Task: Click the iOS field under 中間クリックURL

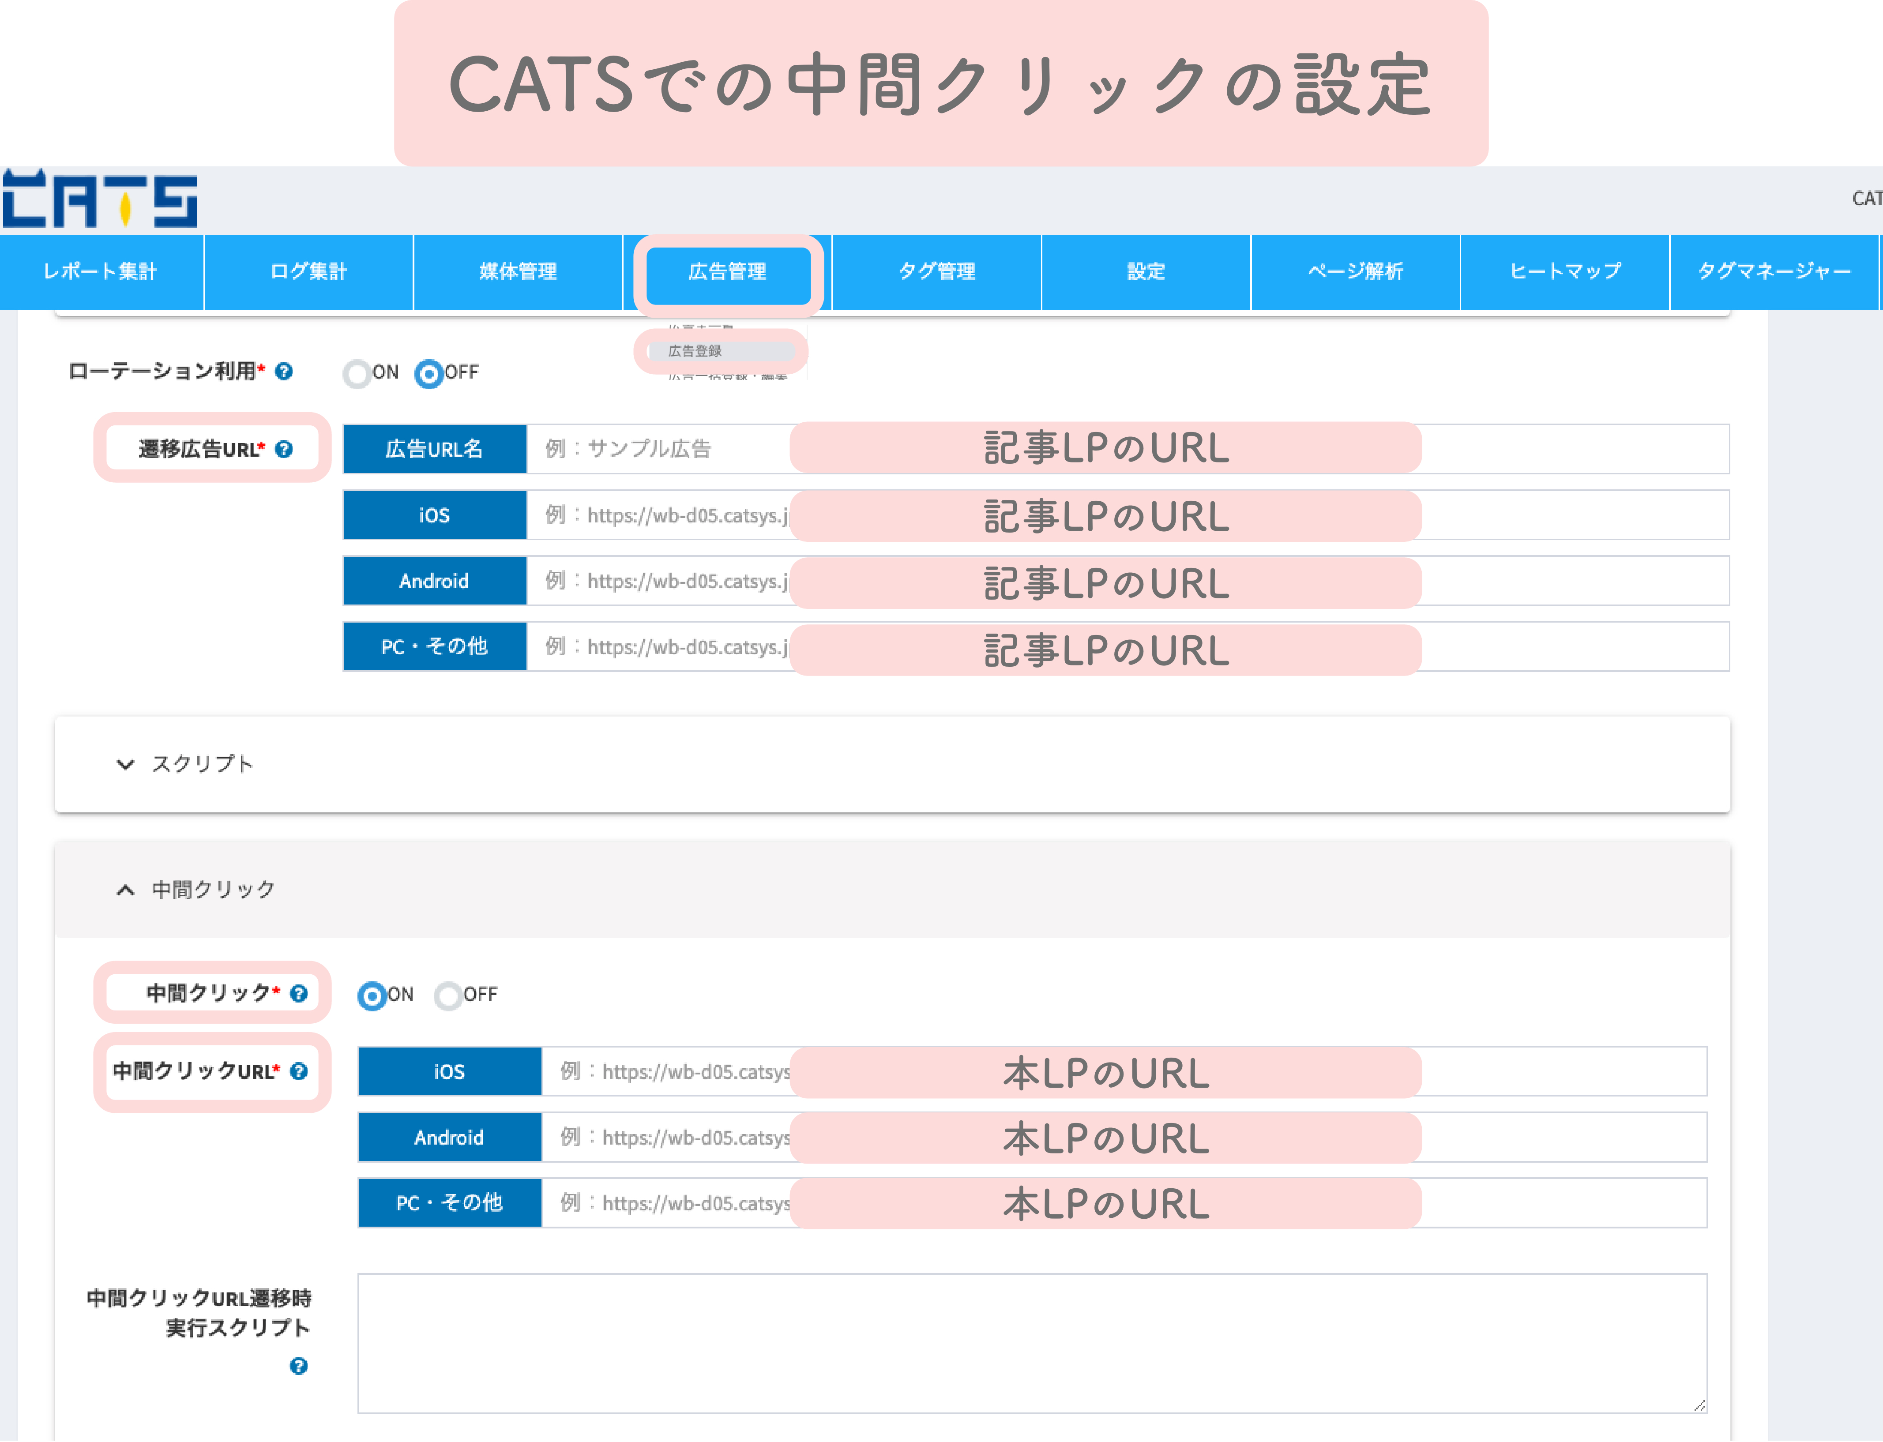Action: pyautogui.click(x=1124, y=1071)
